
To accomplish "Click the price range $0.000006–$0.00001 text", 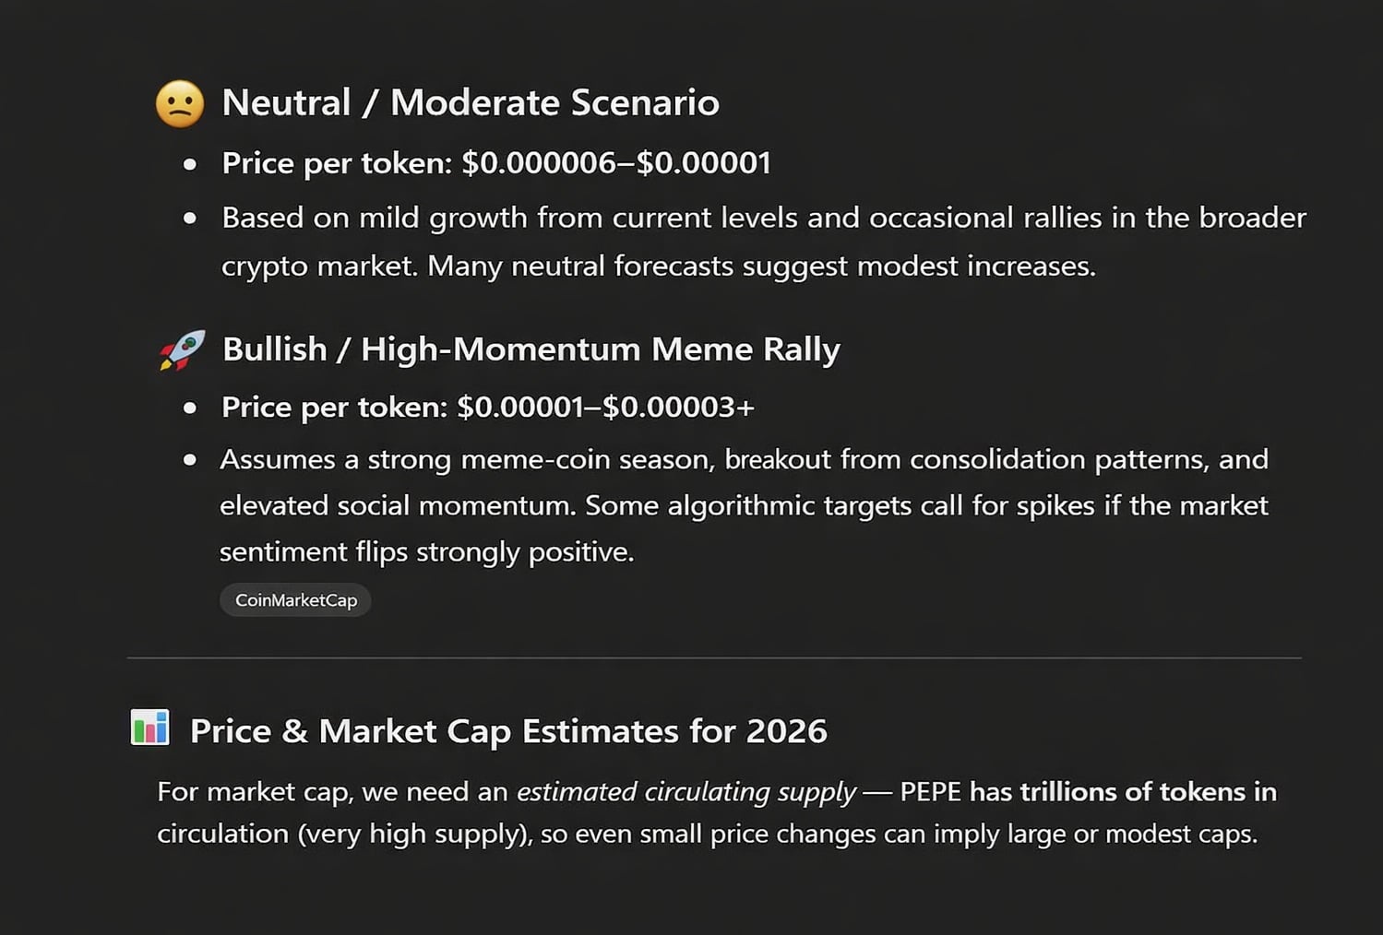I will point(615,163).
